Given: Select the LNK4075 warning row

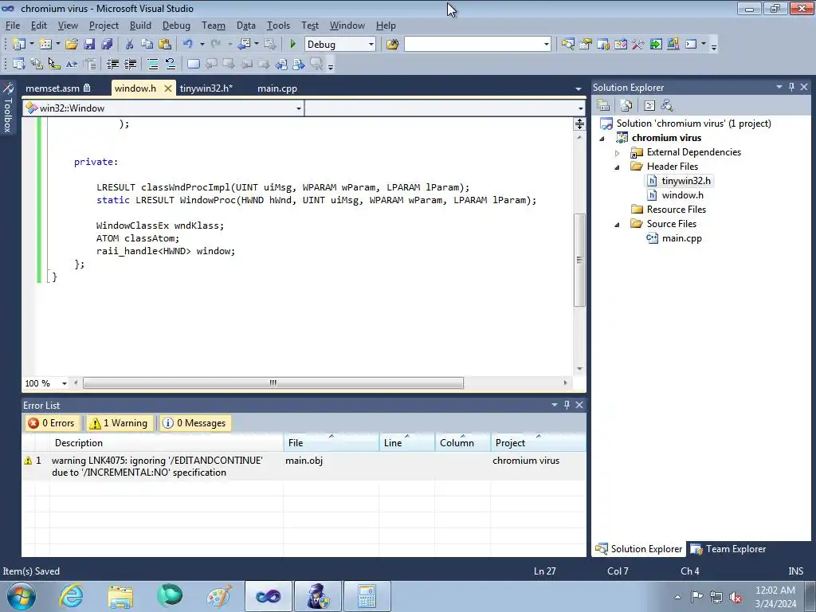Looking at the screenshot, I should point(304,466).
